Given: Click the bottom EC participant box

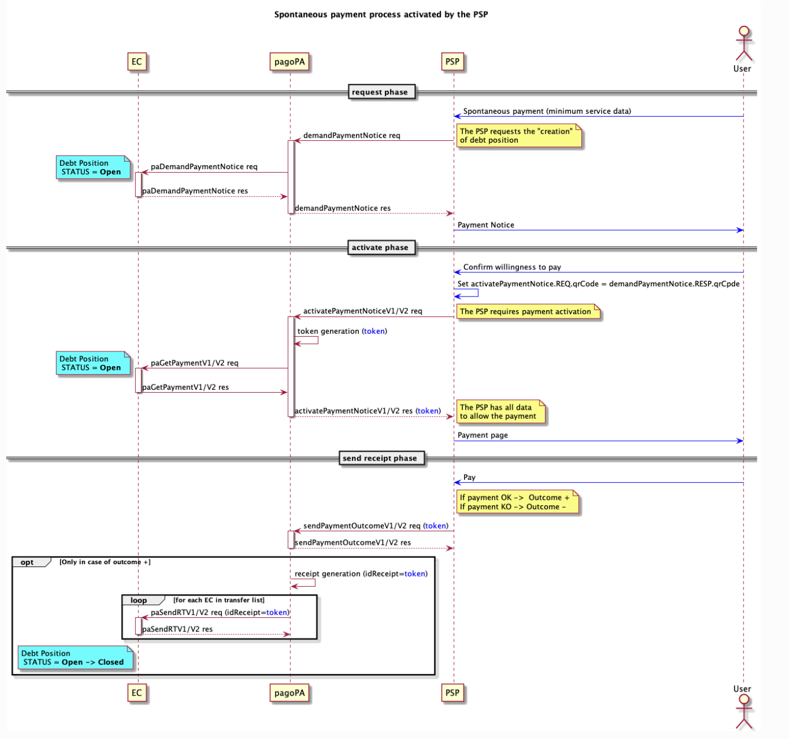Looking at the screenshot, I should 137,693.
